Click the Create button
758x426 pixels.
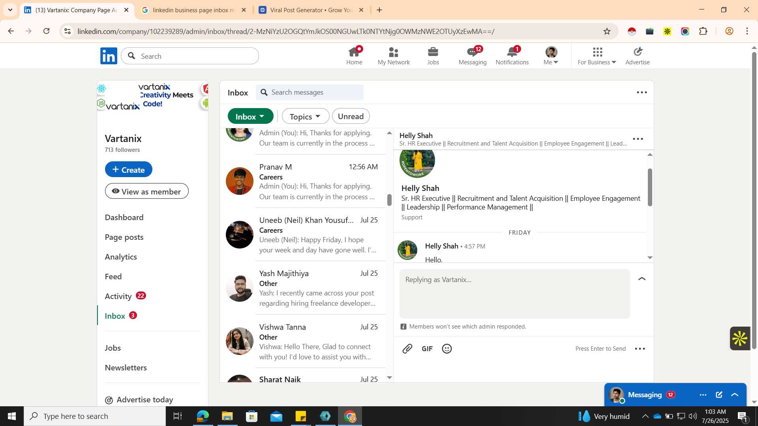tap(128, 169)
